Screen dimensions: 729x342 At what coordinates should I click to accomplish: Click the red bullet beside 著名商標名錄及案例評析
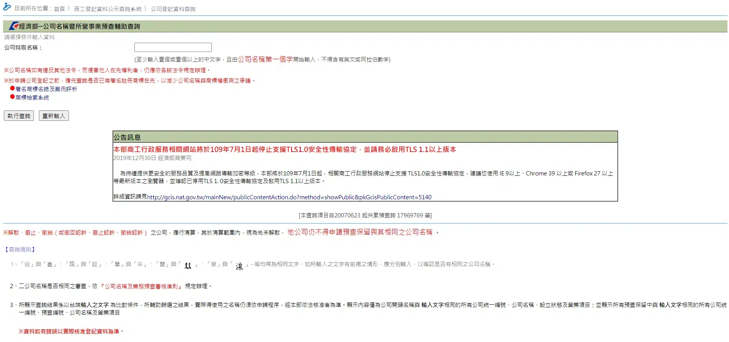(x=12, y=88)
